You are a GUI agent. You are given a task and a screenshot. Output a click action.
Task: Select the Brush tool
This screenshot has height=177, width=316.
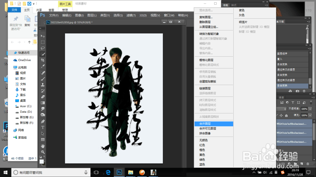(43, 79)
